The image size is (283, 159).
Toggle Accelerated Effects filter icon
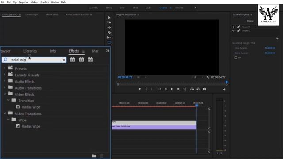(x=73, y=60)
